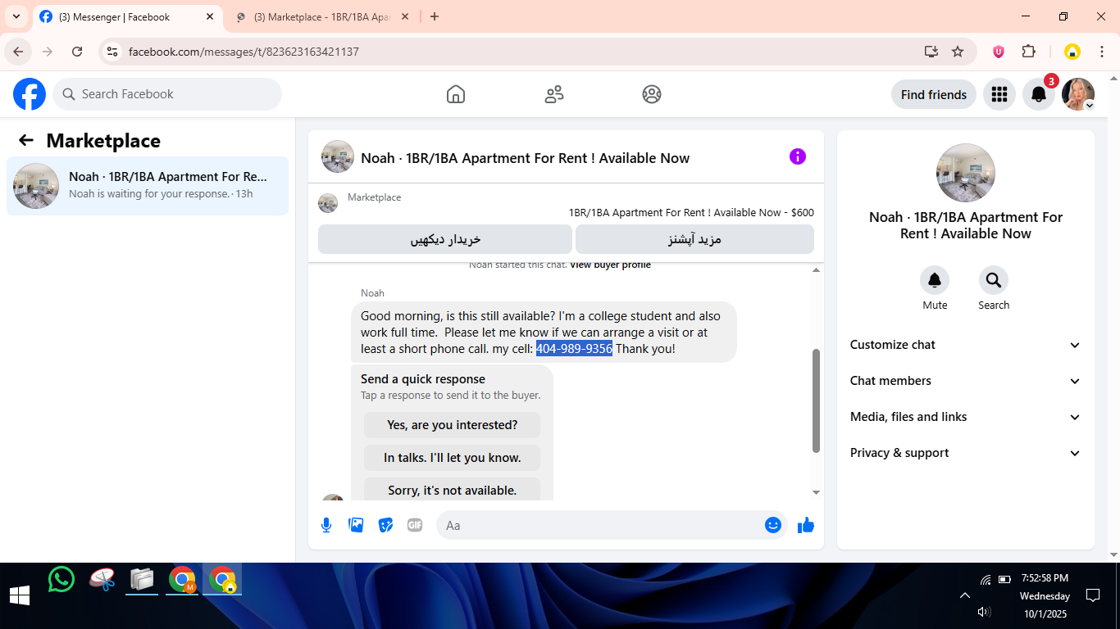Open the Facebook menu grid icon
This screenshot has width=1120, height=629.
coord(999,94)
